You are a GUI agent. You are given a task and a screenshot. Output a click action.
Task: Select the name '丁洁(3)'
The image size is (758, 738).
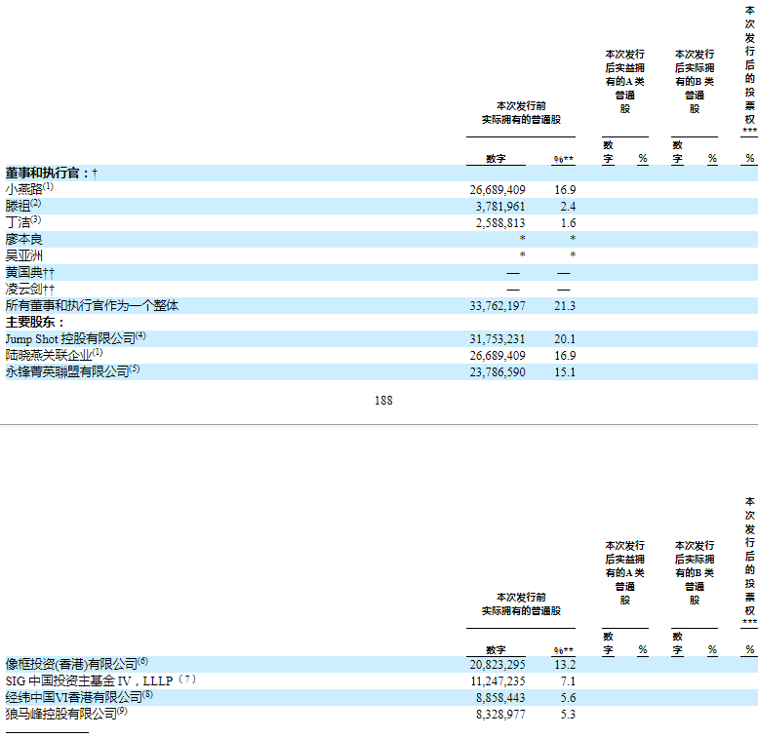(x=23, y=221)
